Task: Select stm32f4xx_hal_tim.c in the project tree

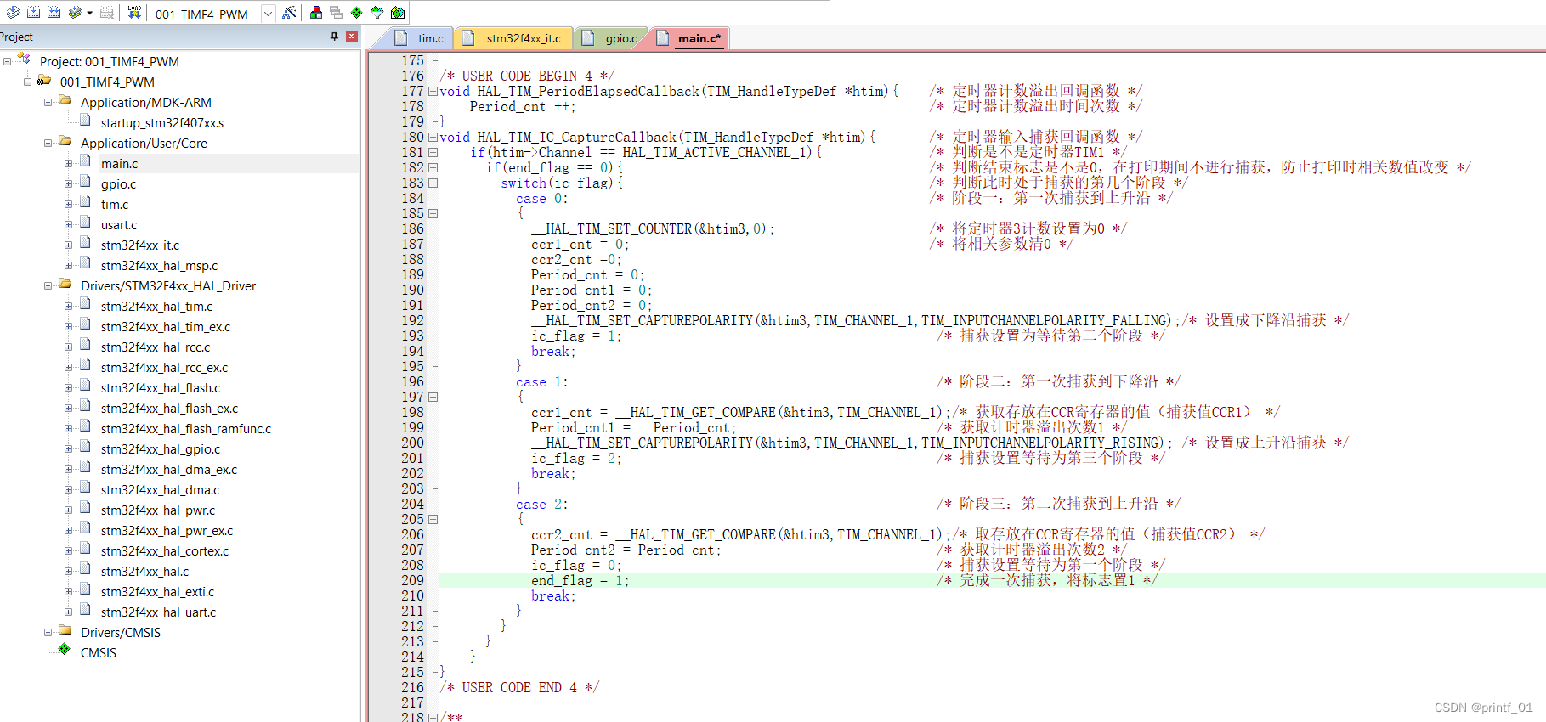Action: pos(156,307)
